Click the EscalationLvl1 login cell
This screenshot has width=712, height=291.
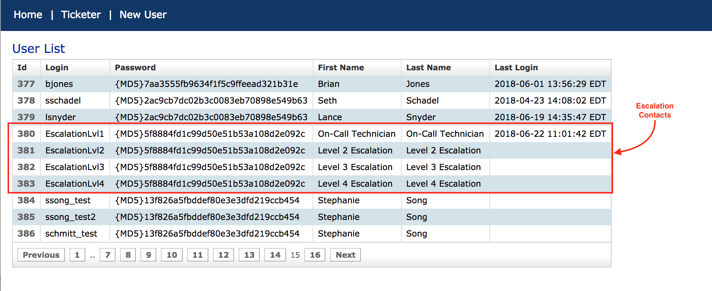coord(74,134)
